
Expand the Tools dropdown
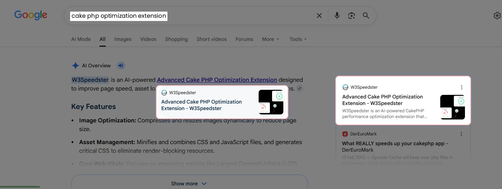(x=298, y=39)
